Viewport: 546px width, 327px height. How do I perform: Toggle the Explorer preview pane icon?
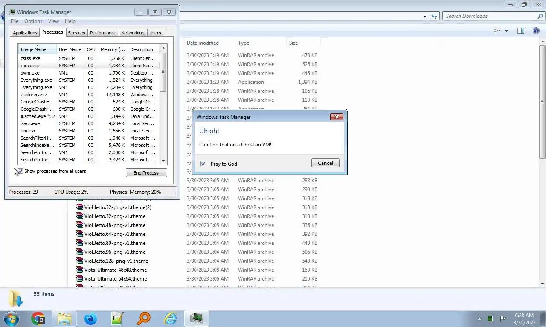pos(521,31)
